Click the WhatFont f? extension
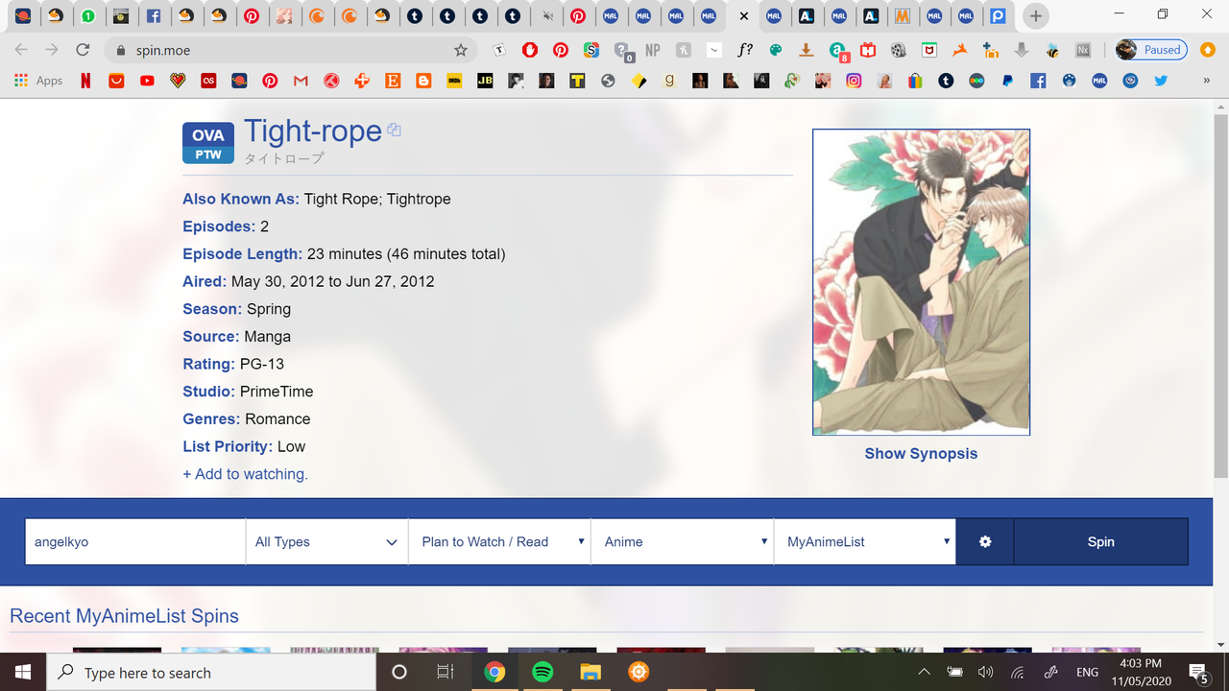This screenshot has height=691, width=1229. pos(745,50)
